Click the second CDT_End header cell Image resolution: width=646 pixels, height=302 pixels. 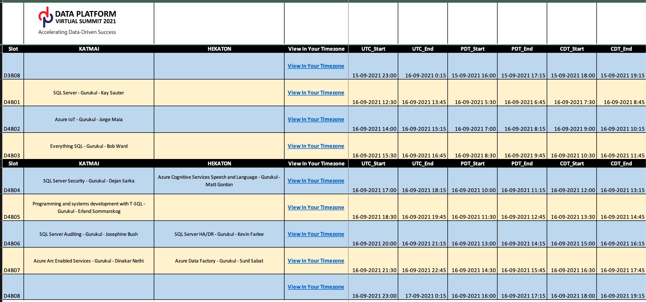(621, 164)
